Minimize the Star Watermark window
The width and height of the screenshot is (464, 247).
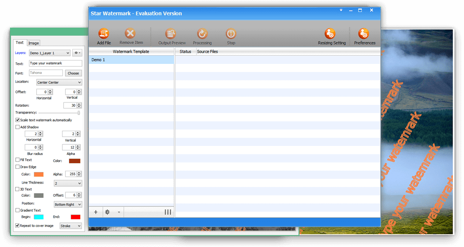pyautogui.click(x=351, y=10)
